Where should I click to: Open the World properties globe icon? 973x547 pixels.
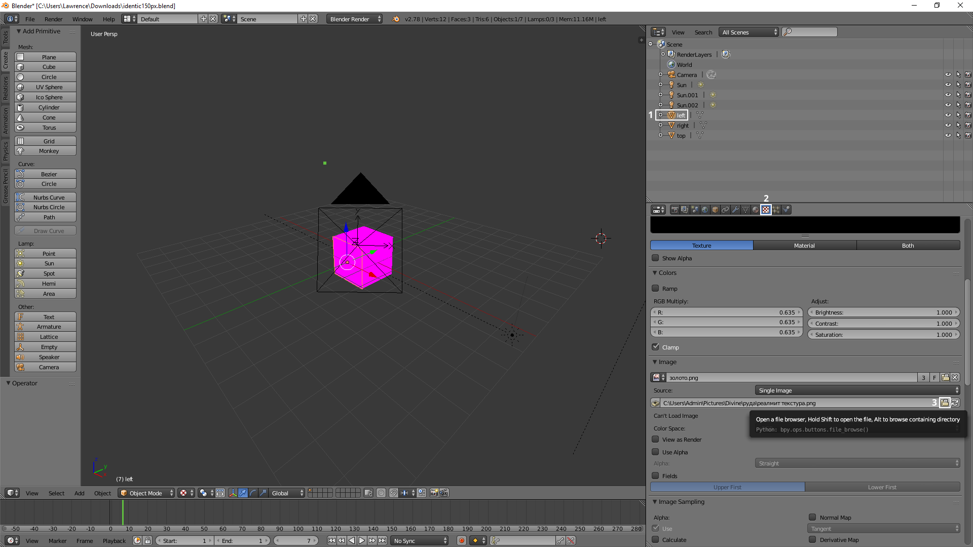[x=705, y=210]
